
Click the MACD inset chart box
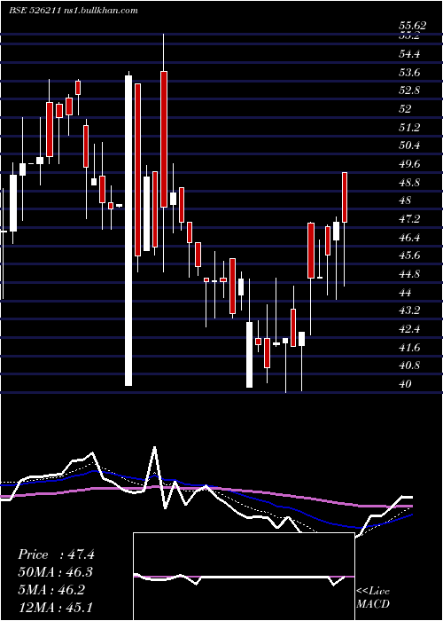tap(244, 577)
